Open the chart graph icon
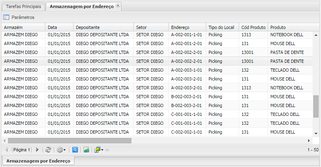The width and height of the screenshot is (321, 167). click(86, 150)
